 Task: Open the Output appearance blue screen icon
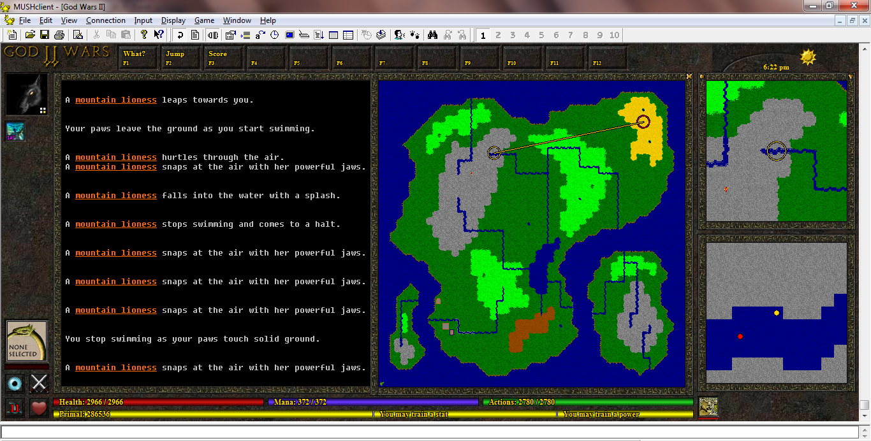[x=289, y=35]
